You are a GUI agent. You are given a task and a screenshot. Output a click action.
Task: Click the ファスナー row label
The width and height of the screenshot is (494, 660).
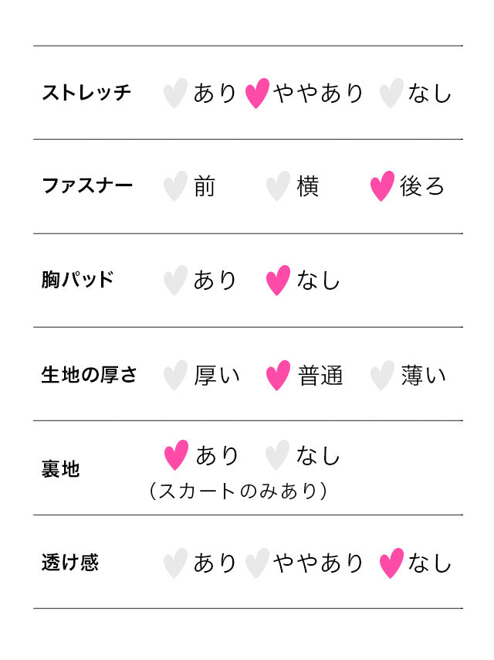pos(87,185)
